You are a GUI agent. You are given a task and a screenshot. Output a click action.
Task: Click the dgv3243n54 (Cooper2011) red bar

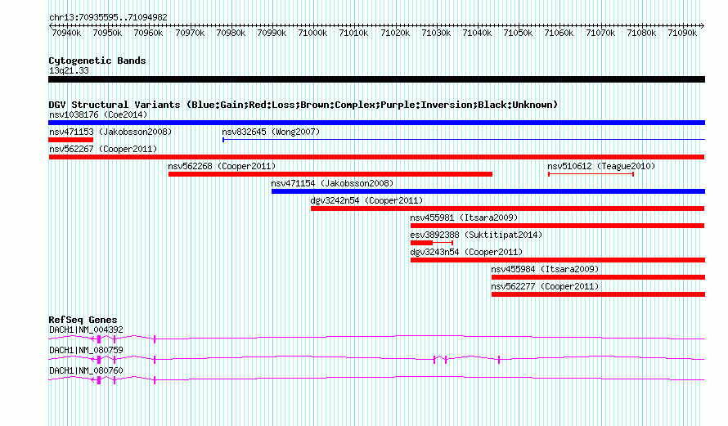[558, 260]
